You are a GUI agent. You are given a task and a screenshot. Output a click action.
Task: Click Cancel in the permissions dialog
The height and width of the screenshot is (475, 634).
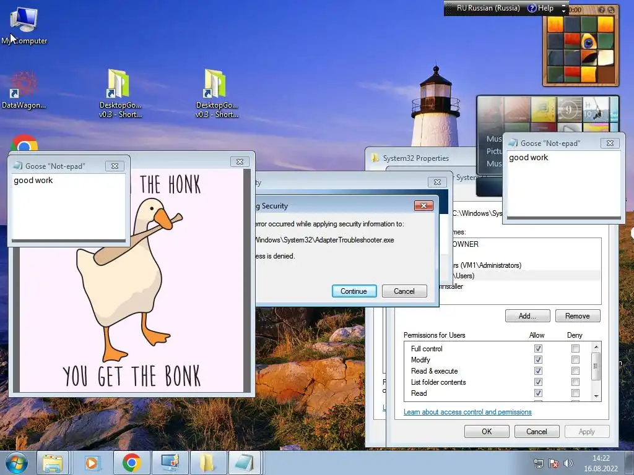tap(537, 431)
